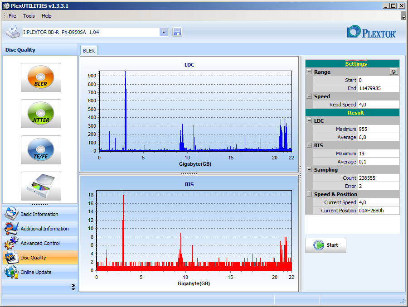Screen dimensions: 408x307
Task: Collapse the Sampling section
Action: click(309, 169)
